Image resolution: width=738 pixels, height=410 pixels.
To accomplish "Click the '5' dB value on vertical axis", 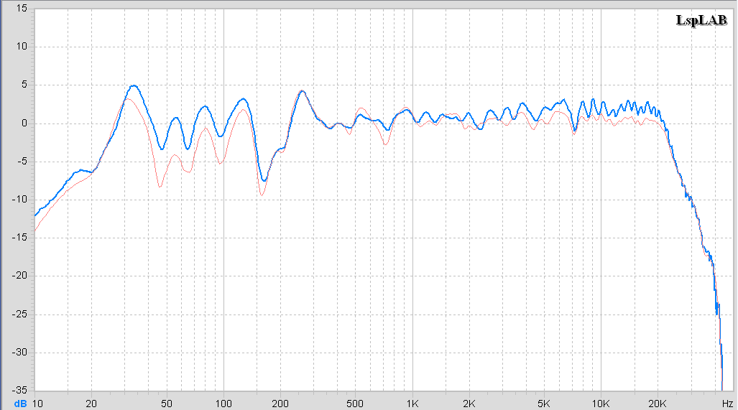I will [24, 85].
